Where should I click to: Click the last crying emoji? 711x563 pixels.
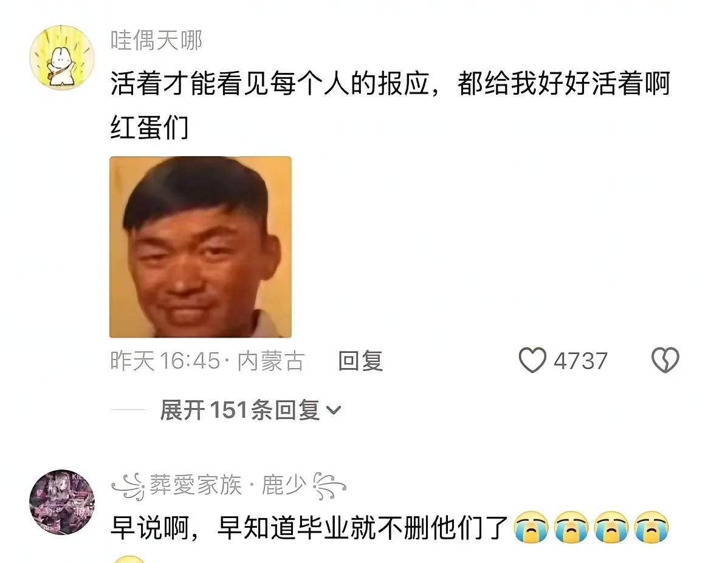click(651, 527)
